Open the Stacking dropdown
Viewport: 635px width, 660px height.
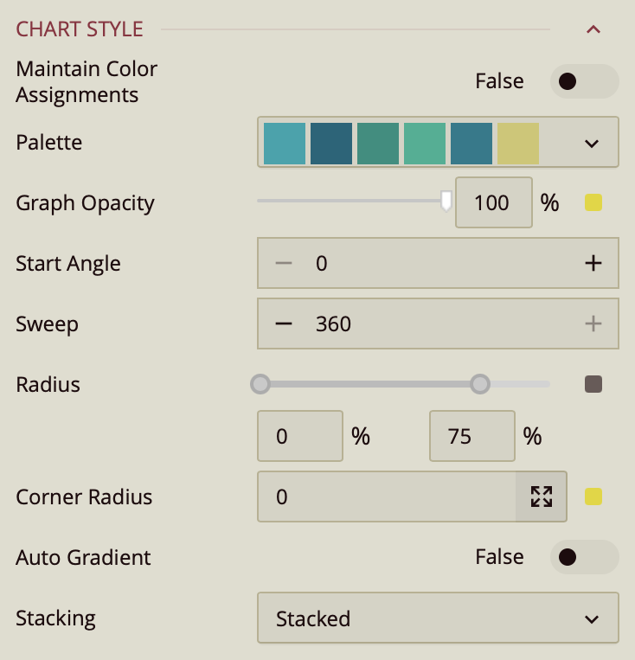click(x=438, y=618)
